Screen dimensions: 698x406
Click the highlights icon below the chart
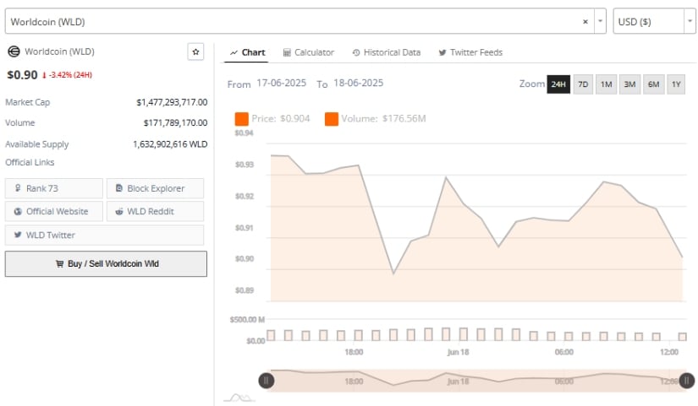tap(239, 397)
